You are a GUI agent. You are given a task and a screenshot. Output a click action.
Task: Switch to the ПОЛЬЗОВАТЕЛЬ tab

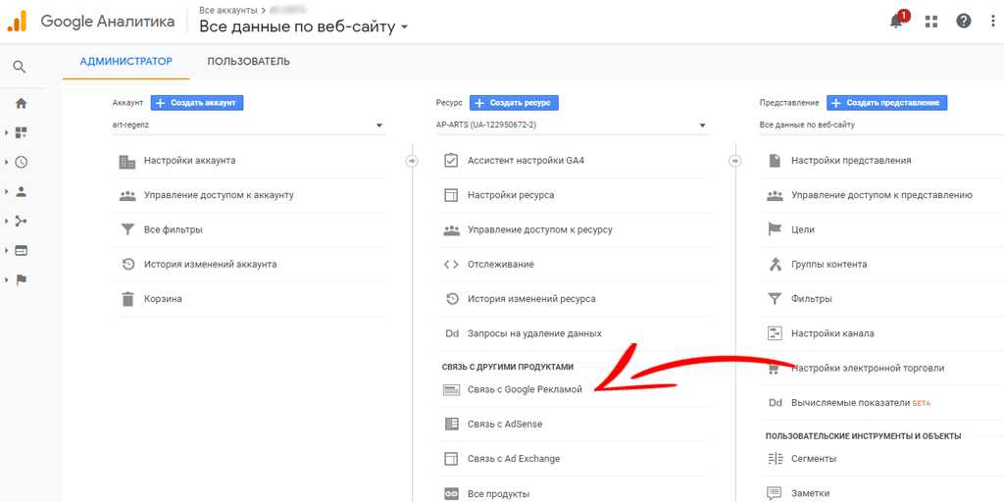pos(248,62)
